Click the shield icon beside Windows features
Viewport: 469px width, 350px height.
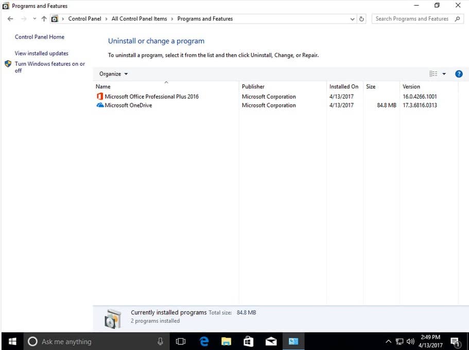point(8,64)
